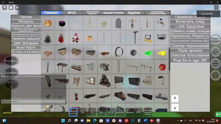This screenshot has width=221, height=124.
Task: Click the Tap here to chat field
Action: [x=33, y=102]
